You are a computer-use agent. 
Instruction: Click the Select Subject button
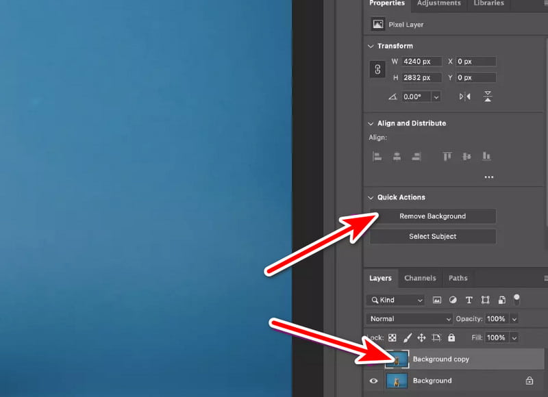click(x=432, y=237)
